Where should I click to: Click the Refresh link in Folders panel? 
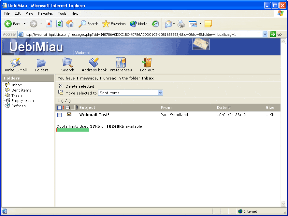(x=18, y=106)
